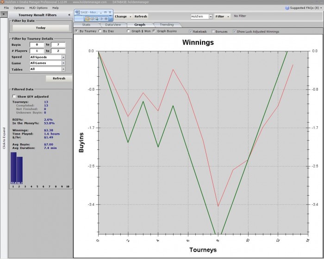The height and width of the screenshot is (259, 324).
Task: Click the maximum Buyin input field
Action: tap(58, 44)
